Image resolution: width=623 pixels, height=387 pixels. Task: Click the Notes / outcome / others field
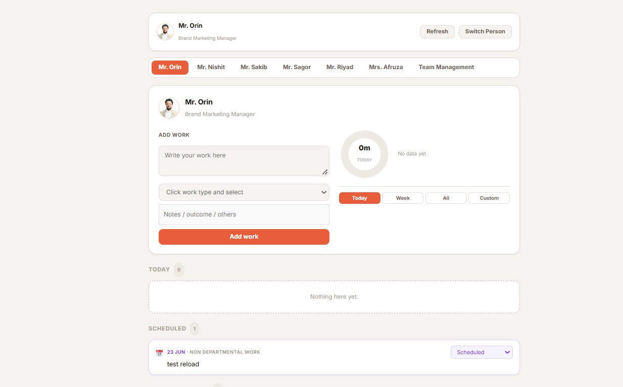(244, 214)
